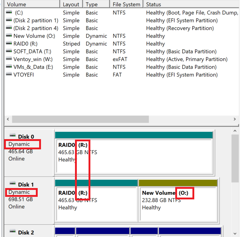Viewport: 240px width, 237px height.
Task: Click the 465.64 GB size under Disk 0
Action: tap(20, 152)
